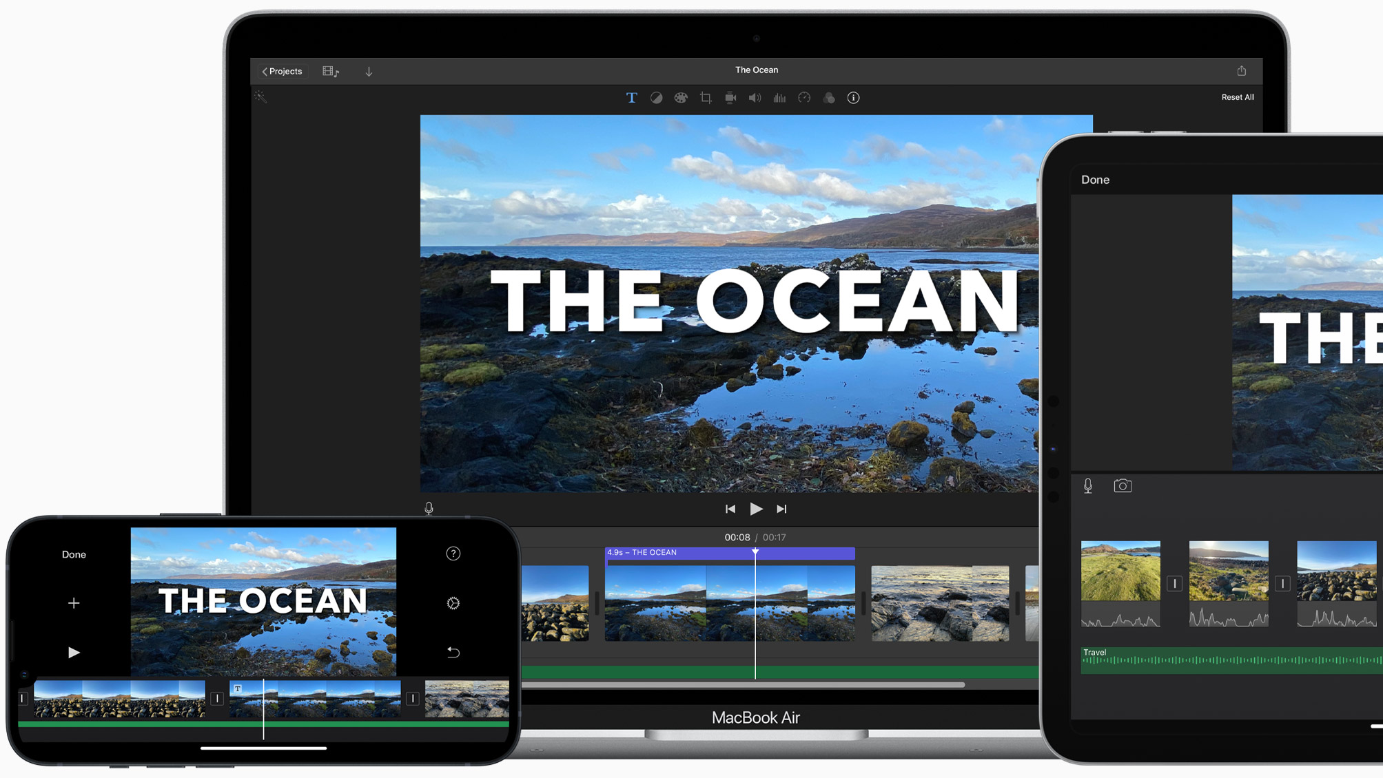Viewport: 1383px width, 778px height.
Task: Click the Title text tool icon
Action: (631, 97)
